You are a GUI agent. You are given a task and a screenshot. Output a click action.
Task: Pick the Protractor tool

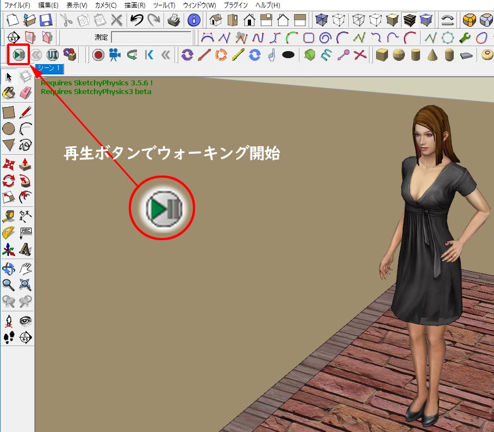point(9,233)
